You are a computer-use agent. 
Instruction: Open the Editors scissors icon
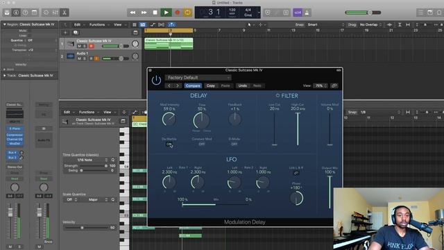tap(65, 12)
